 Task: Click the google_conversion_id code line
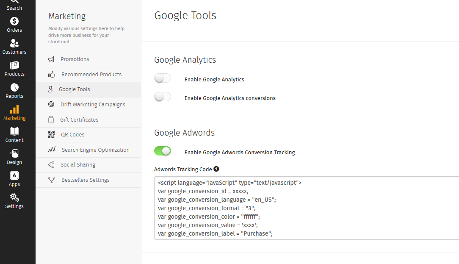pos(203,191)
